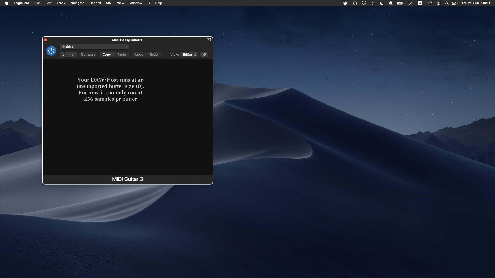Go to next preset with right arrow
The height and width of the screenshot is (278, 495).
72,55
